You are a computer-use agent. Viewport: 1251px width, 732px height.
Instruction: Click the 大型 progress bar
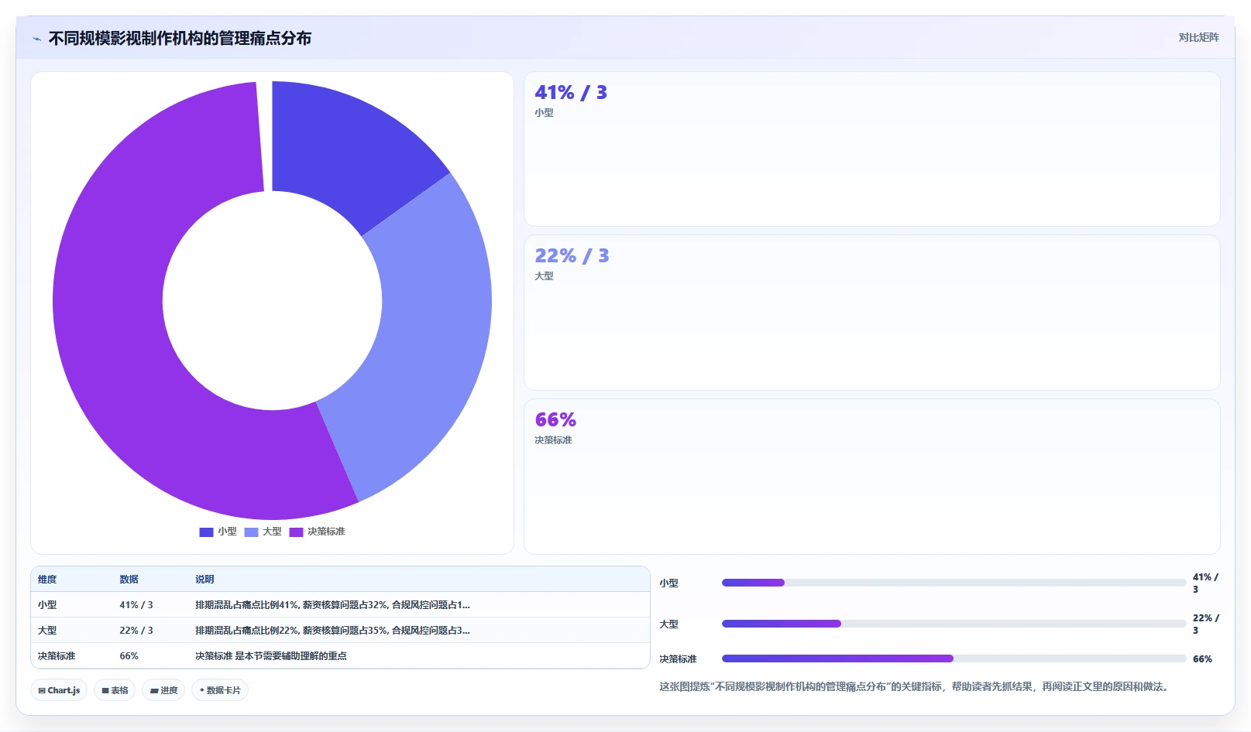[954, 624]
